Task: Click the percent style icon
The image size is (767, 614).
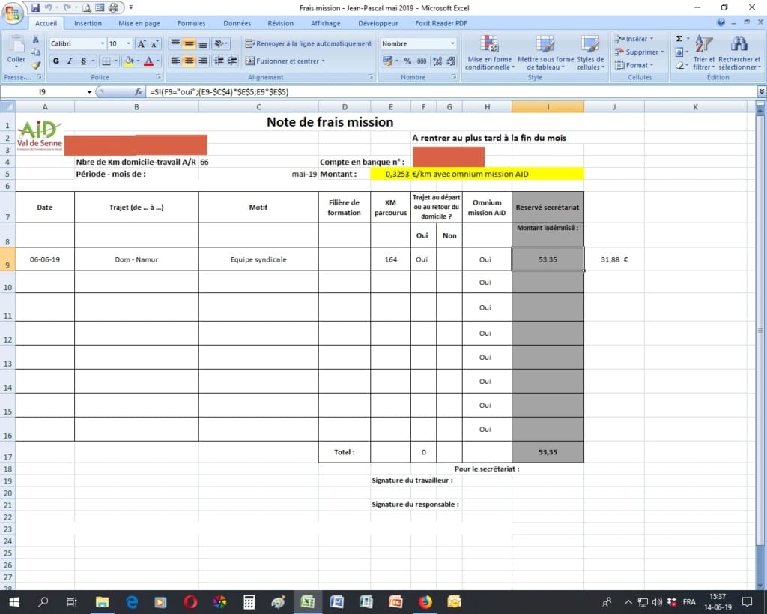Action: point(407,61)
